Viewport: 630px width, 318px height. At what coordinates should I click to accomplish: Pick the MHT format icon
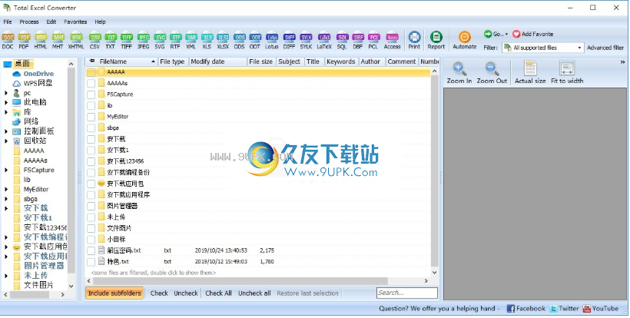point(58,40)
